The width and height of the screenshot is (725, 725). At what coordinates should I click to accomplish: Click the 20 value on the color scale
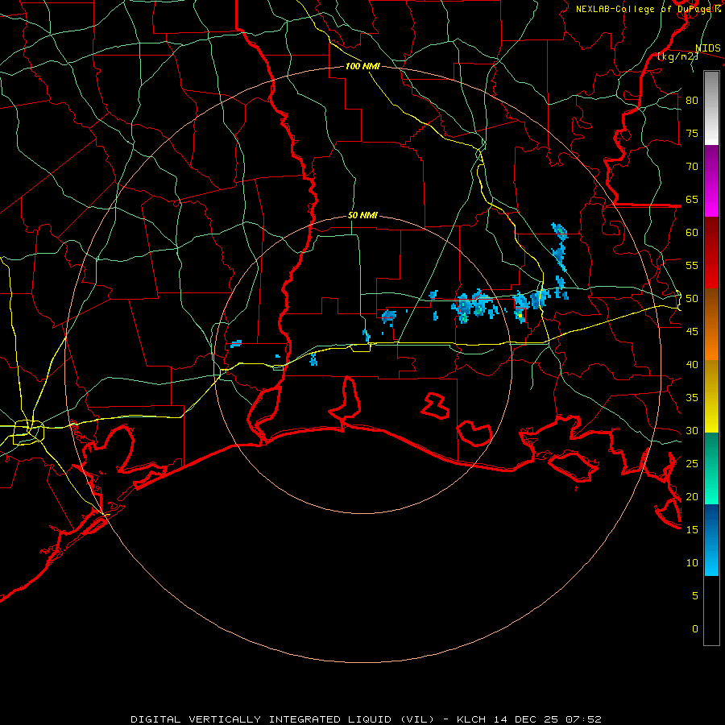pyautogui.click(x=692, y=496)
